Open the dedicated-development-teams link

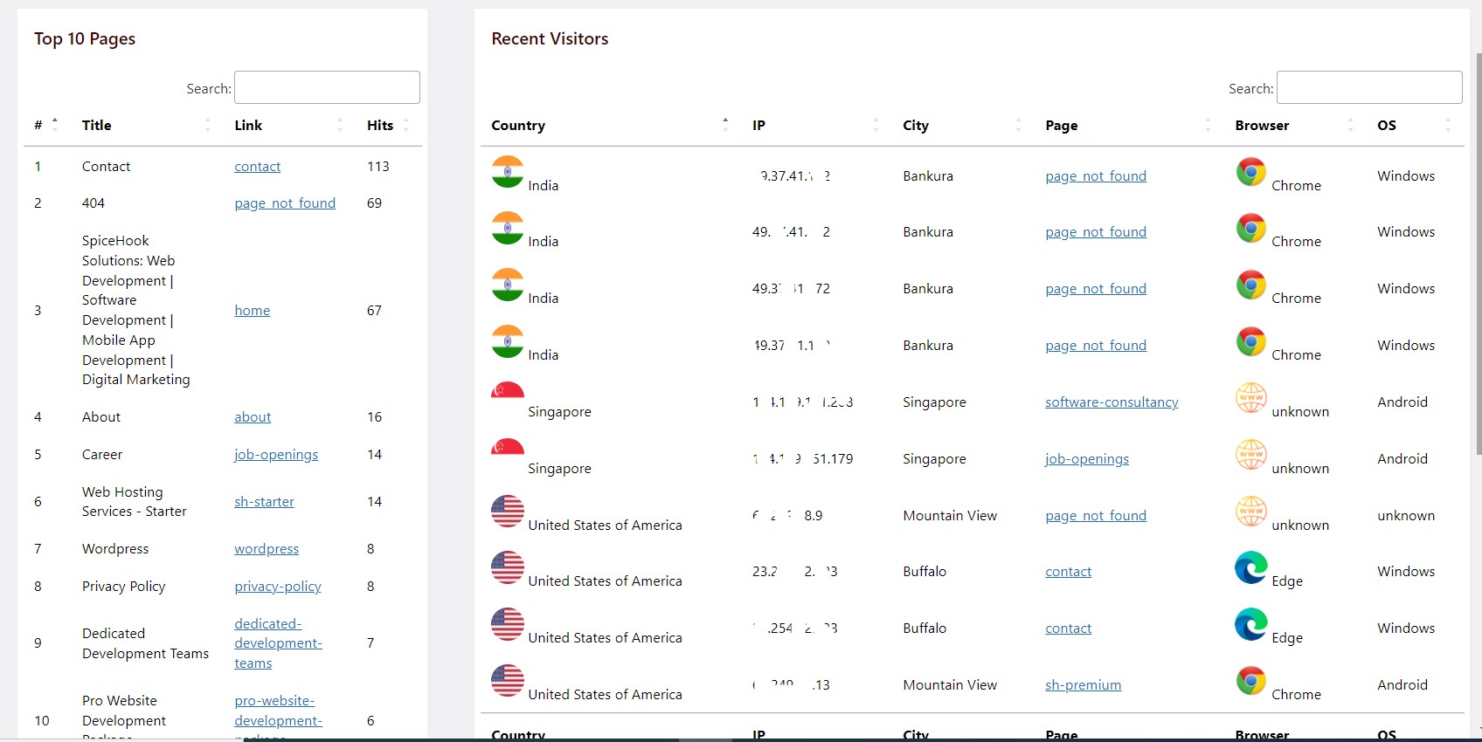[x=278, y=643]
